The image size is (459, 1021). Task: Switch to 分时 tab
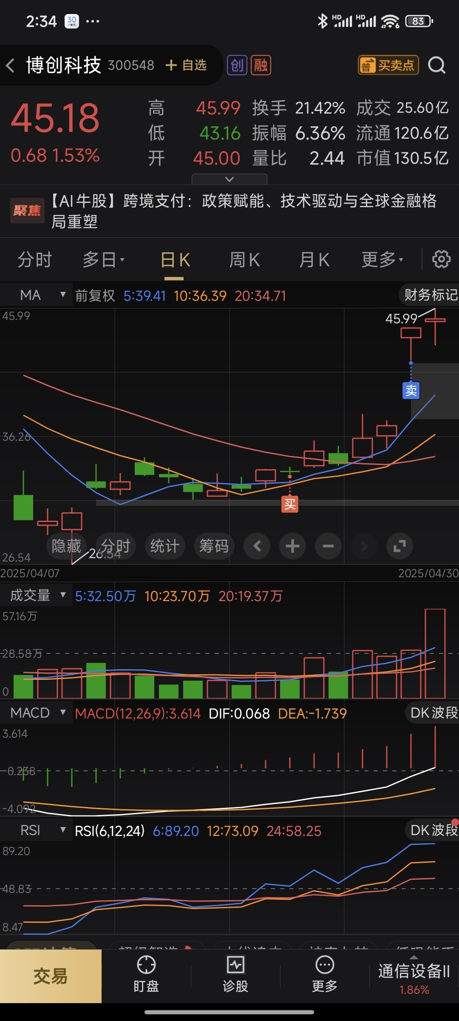pyautogui.click(x=34, y=260)
